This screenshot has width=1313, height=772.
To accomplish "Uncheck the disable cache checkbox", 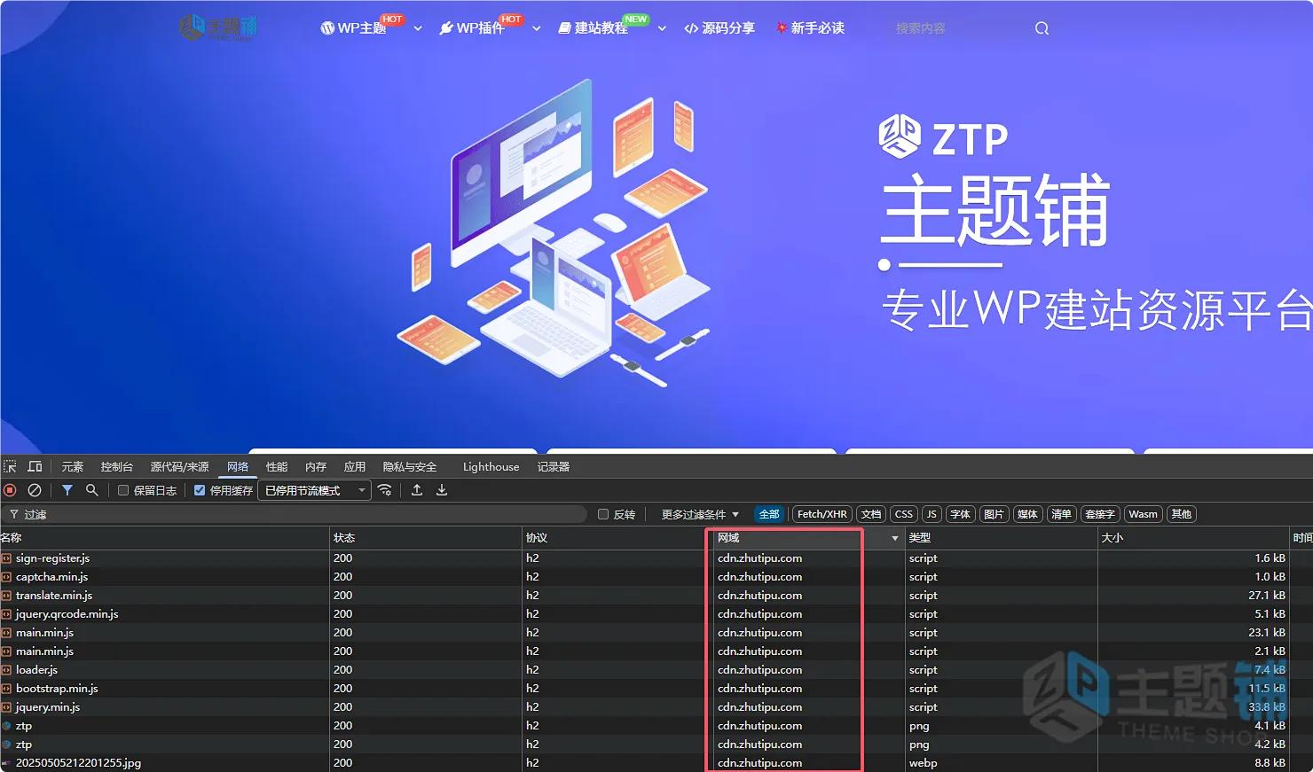I will (x=200, y=490).
